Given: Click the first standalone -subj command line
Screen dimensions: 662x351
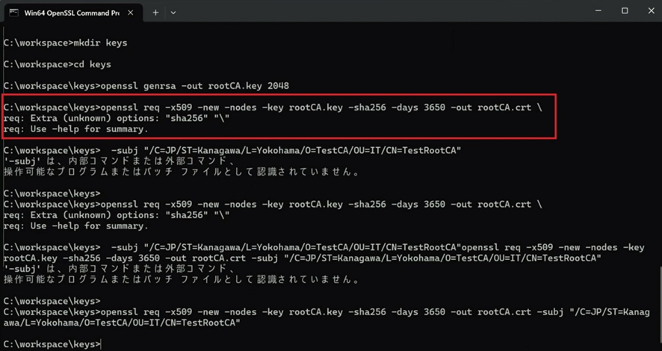Looking at the screenshot, I should 232,150.
